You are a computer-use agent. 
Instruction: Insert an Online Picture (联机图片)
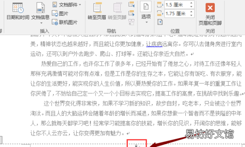point(65,22)
